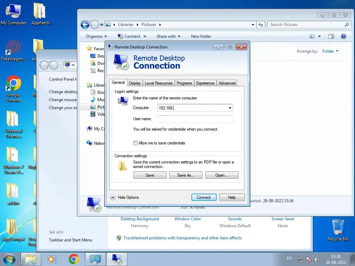Collapse options with Hide Options arrow

[113, 197]
